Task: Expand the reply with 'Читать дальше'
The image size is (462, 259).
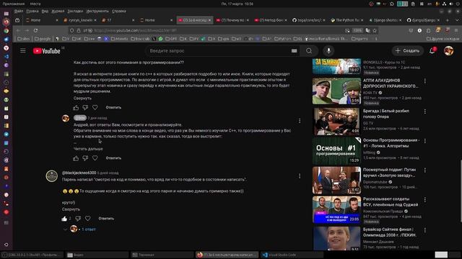Action: click(x=88, y=149)
